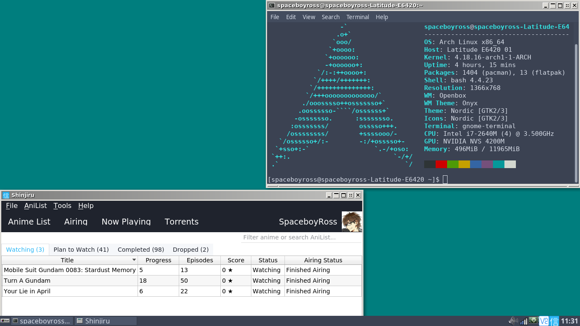Click the red color block in neofetch output

pyautogui.click(x=441, y=164)
